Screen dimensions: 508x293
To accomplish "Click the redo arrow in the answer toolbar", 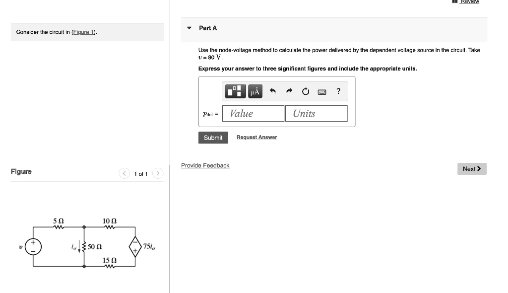I will 289,91.
